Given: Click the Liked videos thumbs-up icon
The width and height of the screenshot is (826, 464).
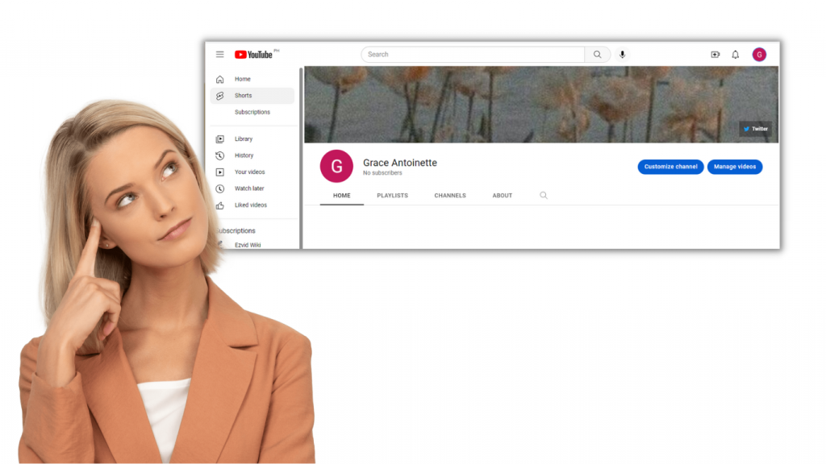Looking at the screenshot, I should (x=219, y=205).
